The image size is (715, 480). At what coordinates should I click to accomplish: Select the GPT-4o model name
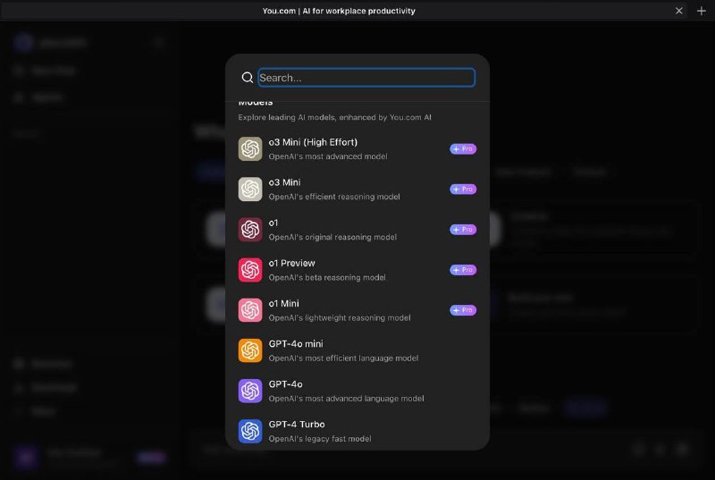[x=285, y=384]
